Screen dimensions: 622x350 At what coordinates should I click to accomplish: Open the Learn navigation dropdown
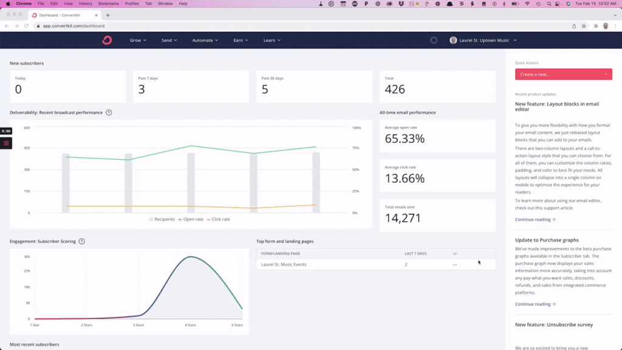point(272,40)
